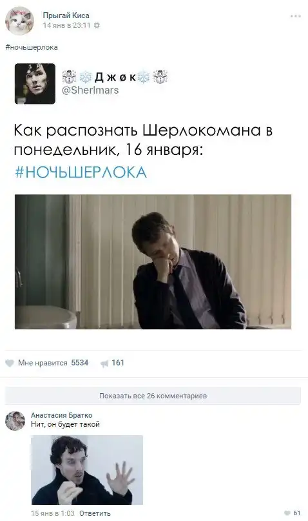Open the #ночьшерлока hashtag link
Image resolution: width=308 pixels, height=521 pixels.
(32, 47)
